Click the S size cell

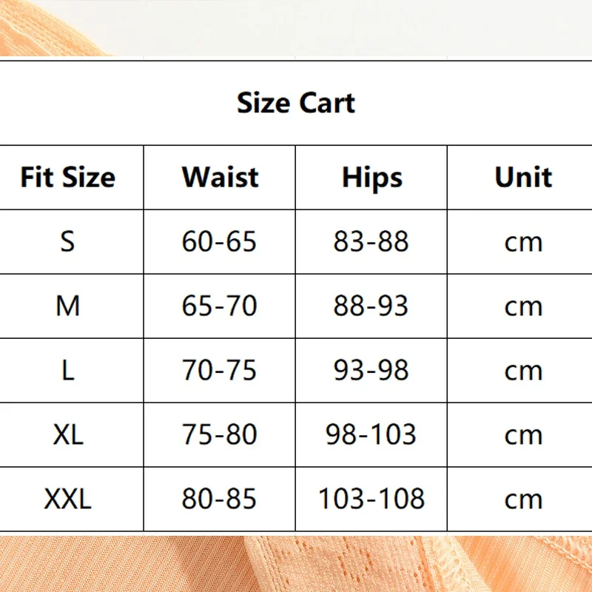click(x=67, y=242)
